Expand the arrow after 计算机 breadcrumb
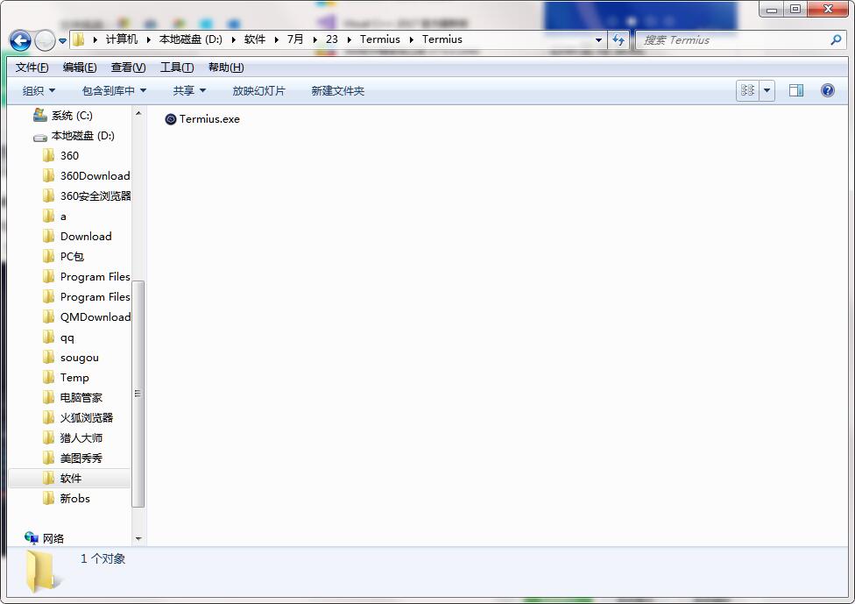The image size is (855, 604). (x=148, y=39)
